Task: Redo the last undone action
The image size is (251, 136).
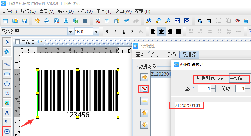Action: pyautogui.click(x=136, y=21)
